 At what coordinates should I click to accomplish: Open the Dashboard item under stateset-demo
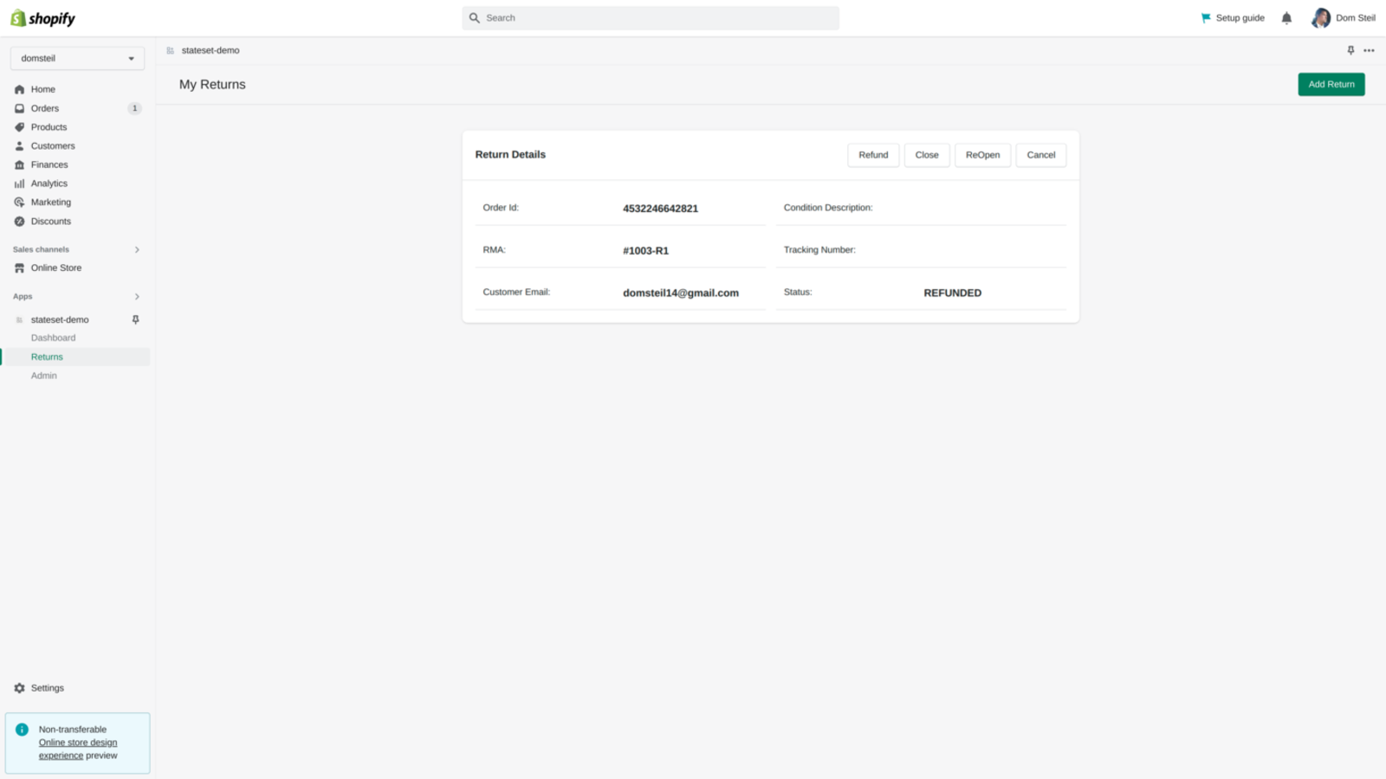(53, 338)
